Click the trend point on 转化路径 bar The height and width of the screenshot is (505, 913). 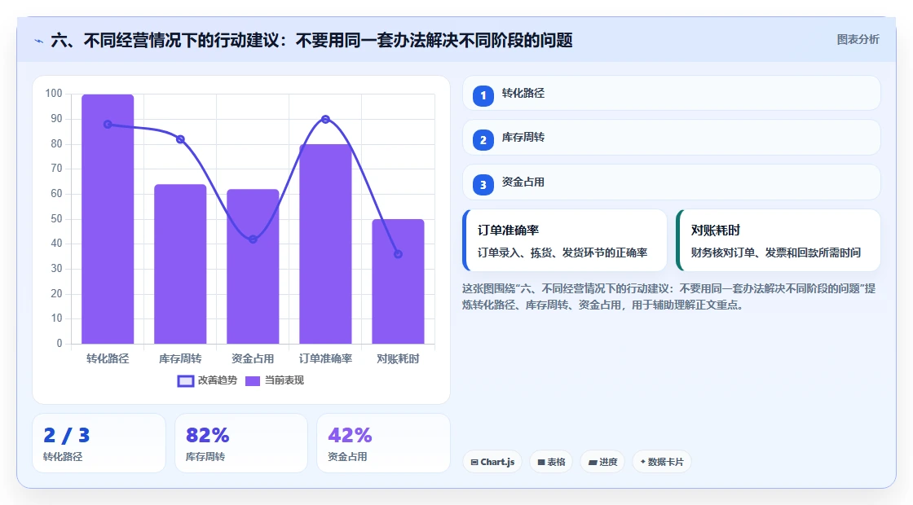coord(108,125)
